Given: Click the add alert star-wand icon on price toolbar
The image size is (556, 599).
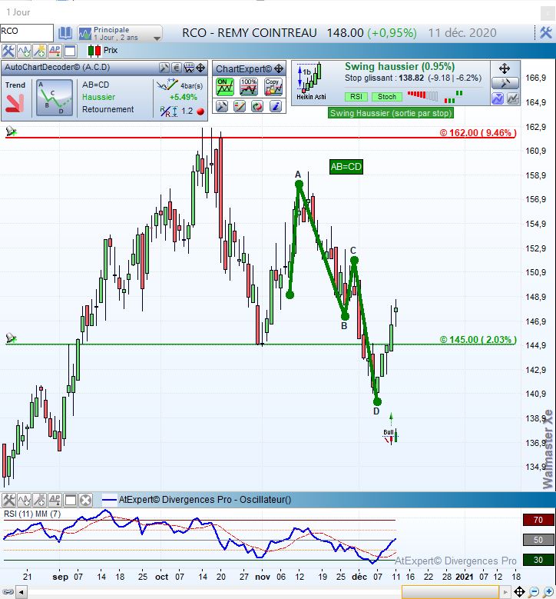Looking at the screenshot, I should click(39, 51).
